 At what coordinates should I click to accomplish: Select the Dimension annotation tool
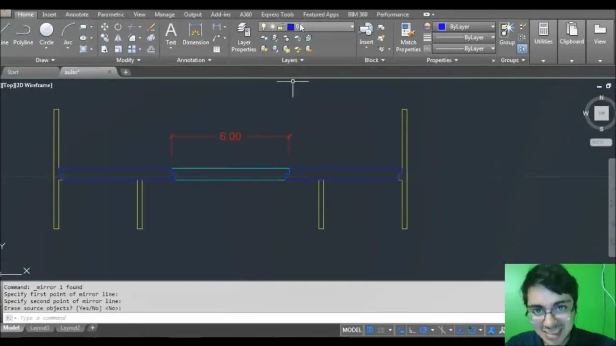click(195, 34)
